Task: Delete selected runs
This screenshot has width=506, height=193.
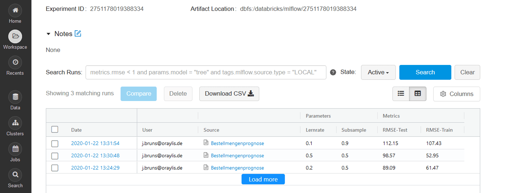Action: pos(178,94)
